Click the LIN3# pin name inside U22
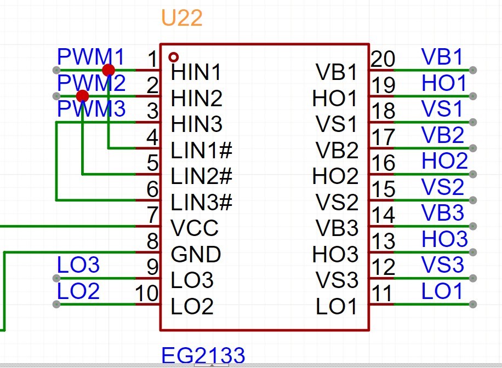 [x=202, y=202]
